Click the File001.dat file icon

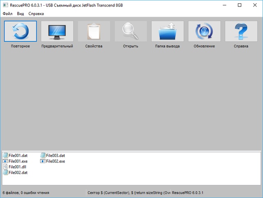click(5, 155)
